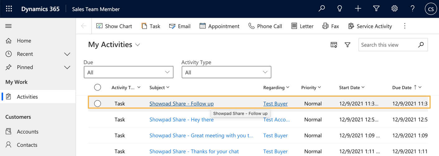Sort by the Due Date column header
The width and height of the screenshot is (439, 156).
tap(402, 88)
